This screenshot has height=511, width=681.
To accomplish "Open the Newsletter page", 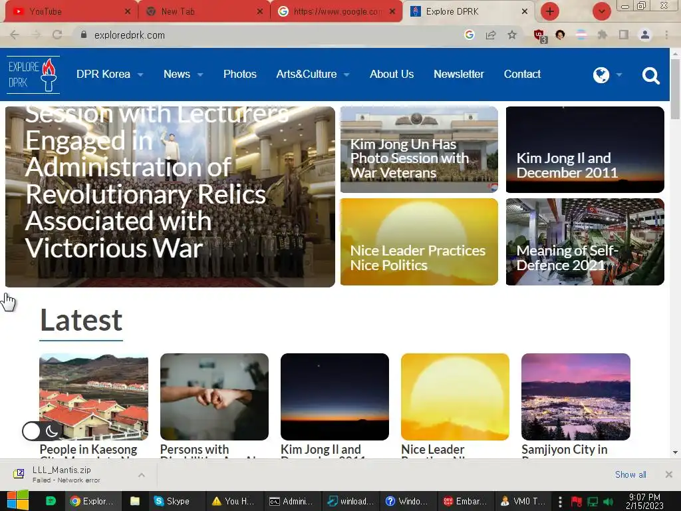I will pos(459,75).
